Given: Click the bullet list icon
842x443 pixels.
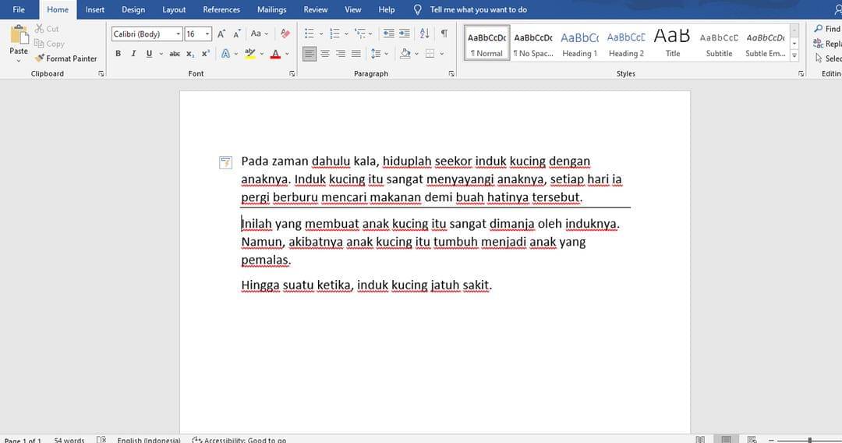Looking at the screenshot, I should 309,34.
